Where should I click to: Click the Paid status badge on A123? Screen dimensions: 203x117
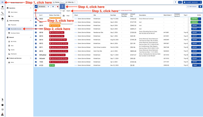(52, 65)
